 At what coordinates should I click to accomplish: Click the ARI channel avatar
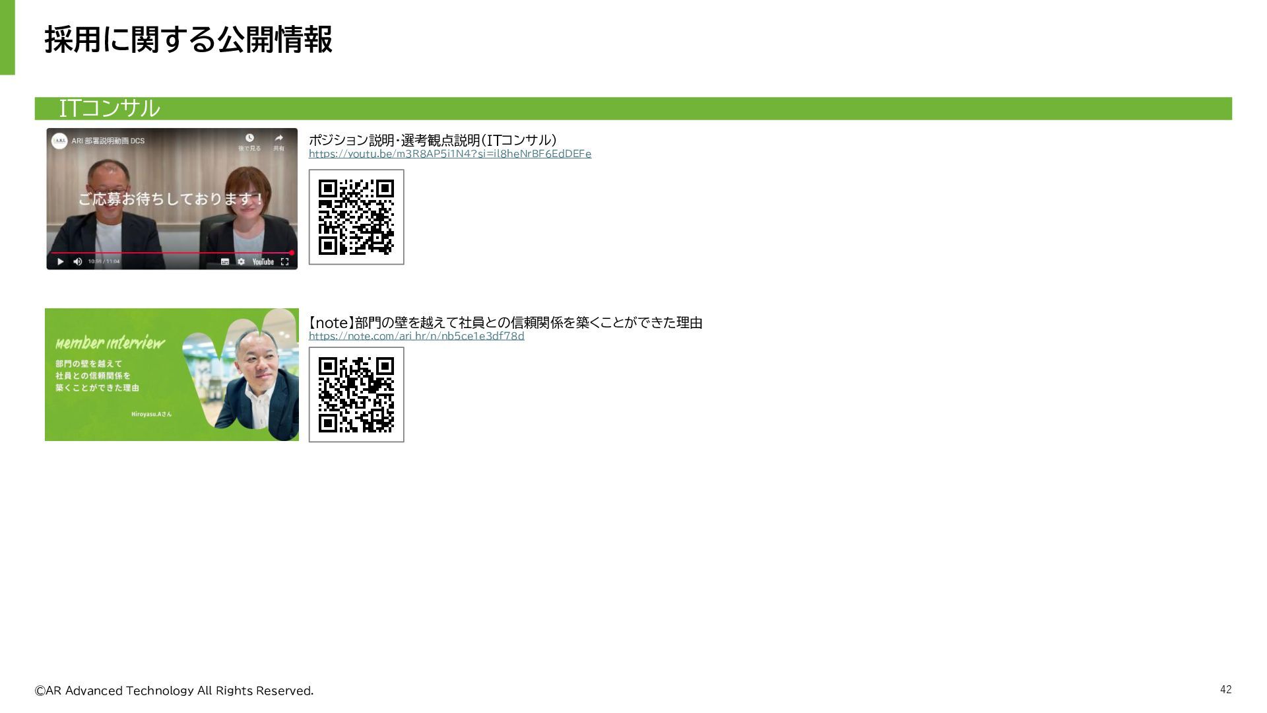[x=59, y=141]
